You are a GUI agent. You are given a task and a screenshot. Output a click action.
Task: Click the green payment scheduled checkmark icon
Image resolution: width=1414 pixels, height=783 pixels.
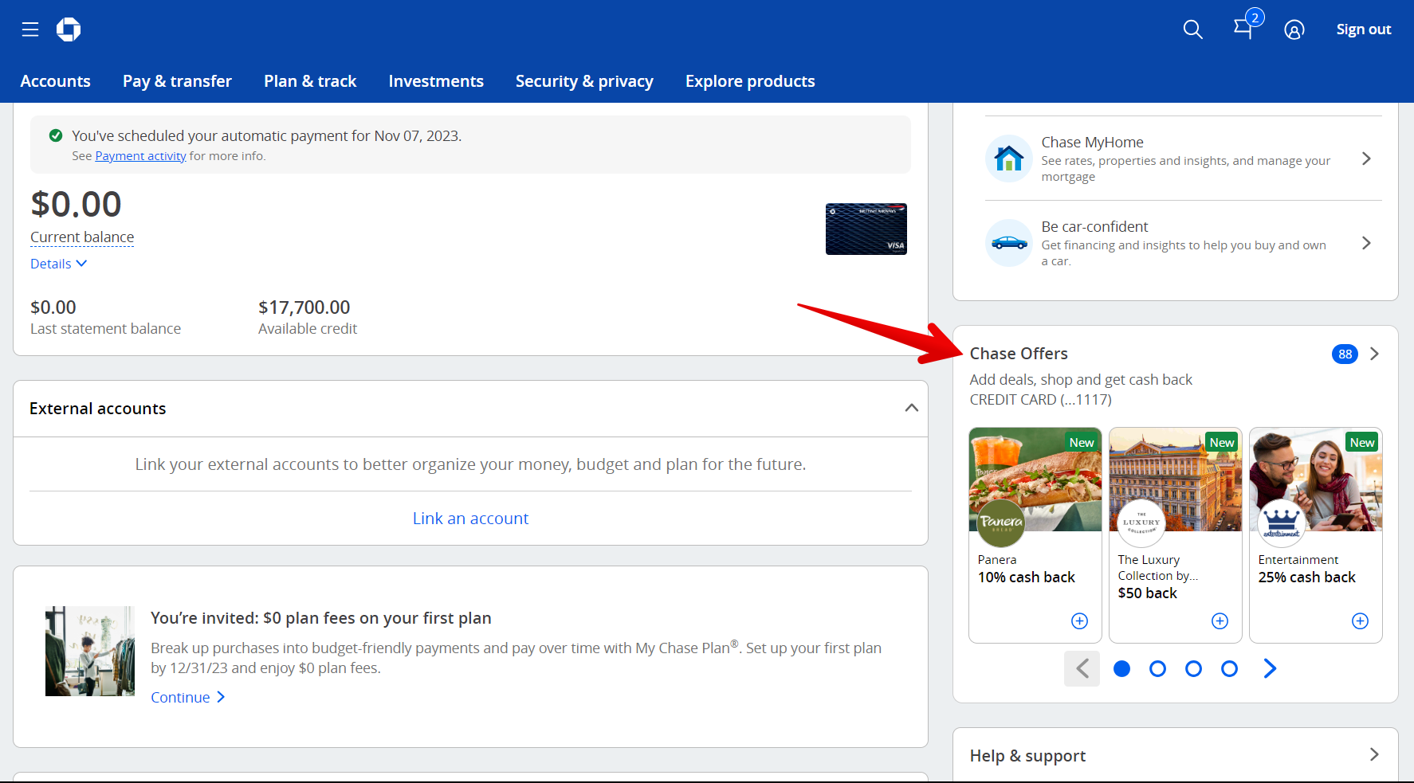(56, 135)
